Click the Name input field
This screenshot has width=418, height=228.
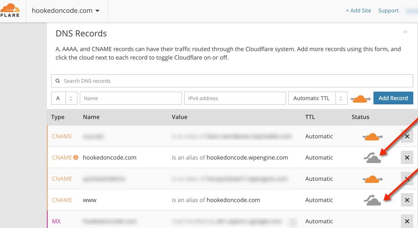(x=131, y=98)
